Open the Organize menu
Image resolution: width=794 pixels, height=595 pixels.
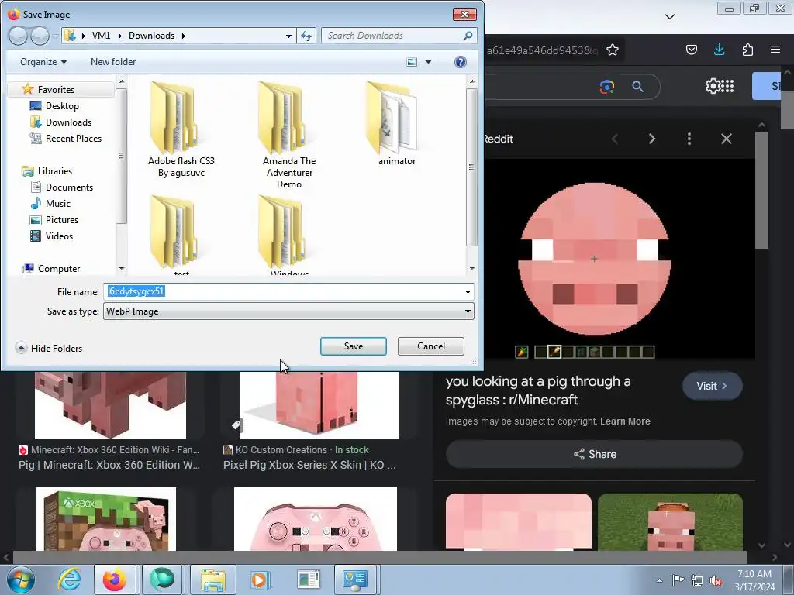click(x=43, y=62)
